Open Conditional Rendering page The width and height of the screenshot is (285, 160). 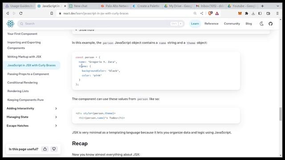pyautogui.click(x=22, y=82)
